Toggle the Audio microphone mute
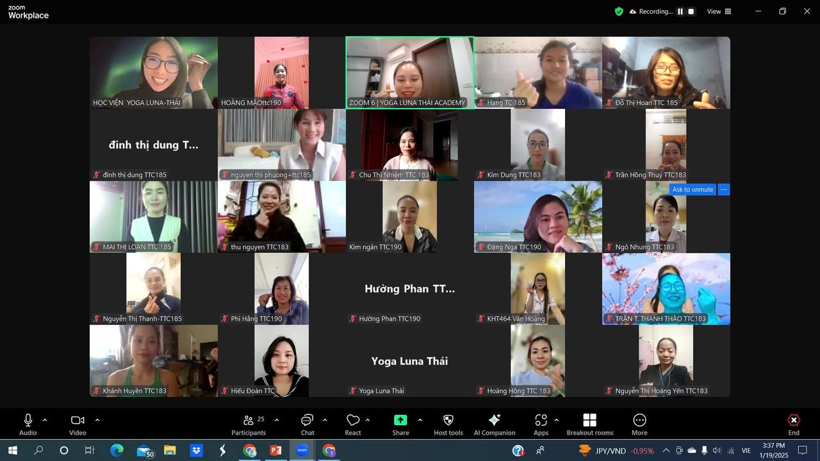 point(28,425)
